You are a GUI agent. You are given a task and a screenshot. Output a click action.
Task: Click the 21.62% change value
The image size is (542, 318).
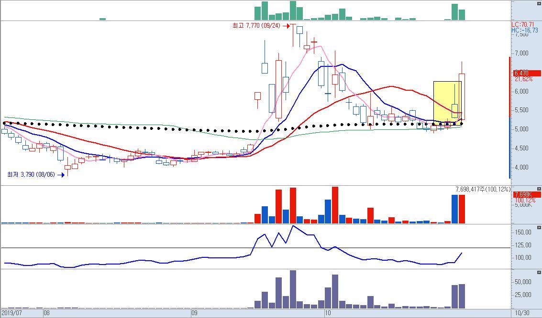point(524,79)
